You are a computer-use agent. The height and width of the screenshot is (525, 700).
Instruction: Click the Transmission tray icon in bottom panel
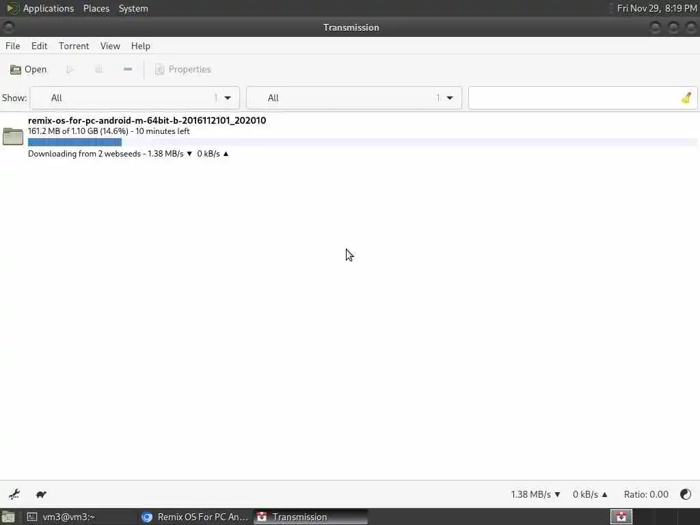(621, 517)
